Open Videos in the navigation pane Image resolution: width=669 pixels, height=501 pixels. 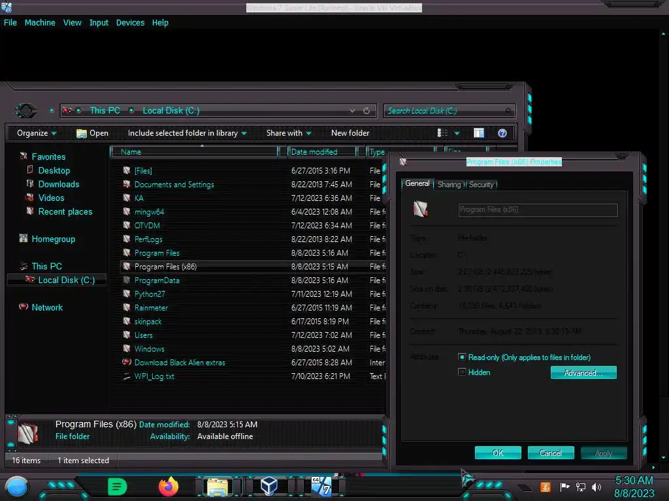coord(51,198)
